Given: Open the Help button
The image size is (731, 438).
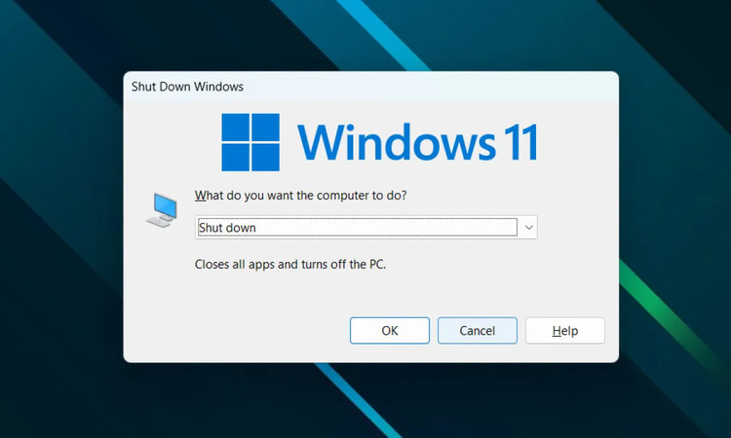Looking at the screenshot, I should [x=565, y=330].
